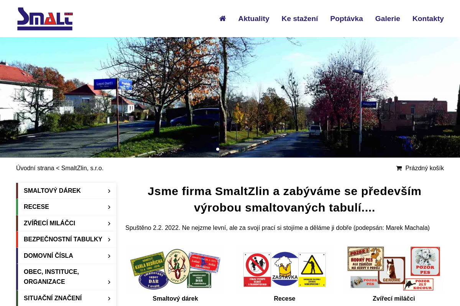Viewport: 460px width, 306px height.
Task: Open the Zvířecí miláčci thumbnail
Action: [x=394, y=269]
